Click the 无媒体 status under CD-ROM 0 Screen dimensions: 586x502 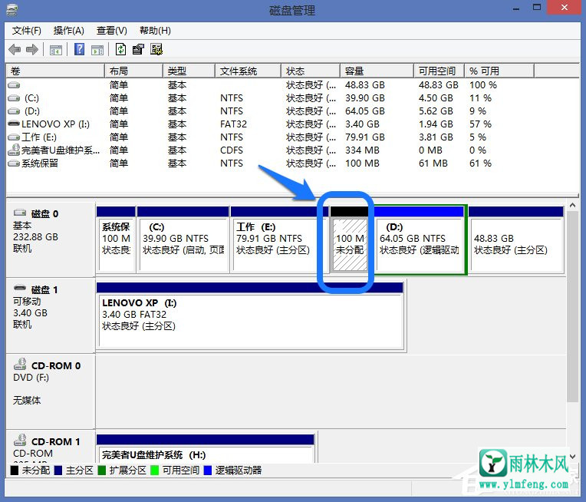tap(27, 400)
